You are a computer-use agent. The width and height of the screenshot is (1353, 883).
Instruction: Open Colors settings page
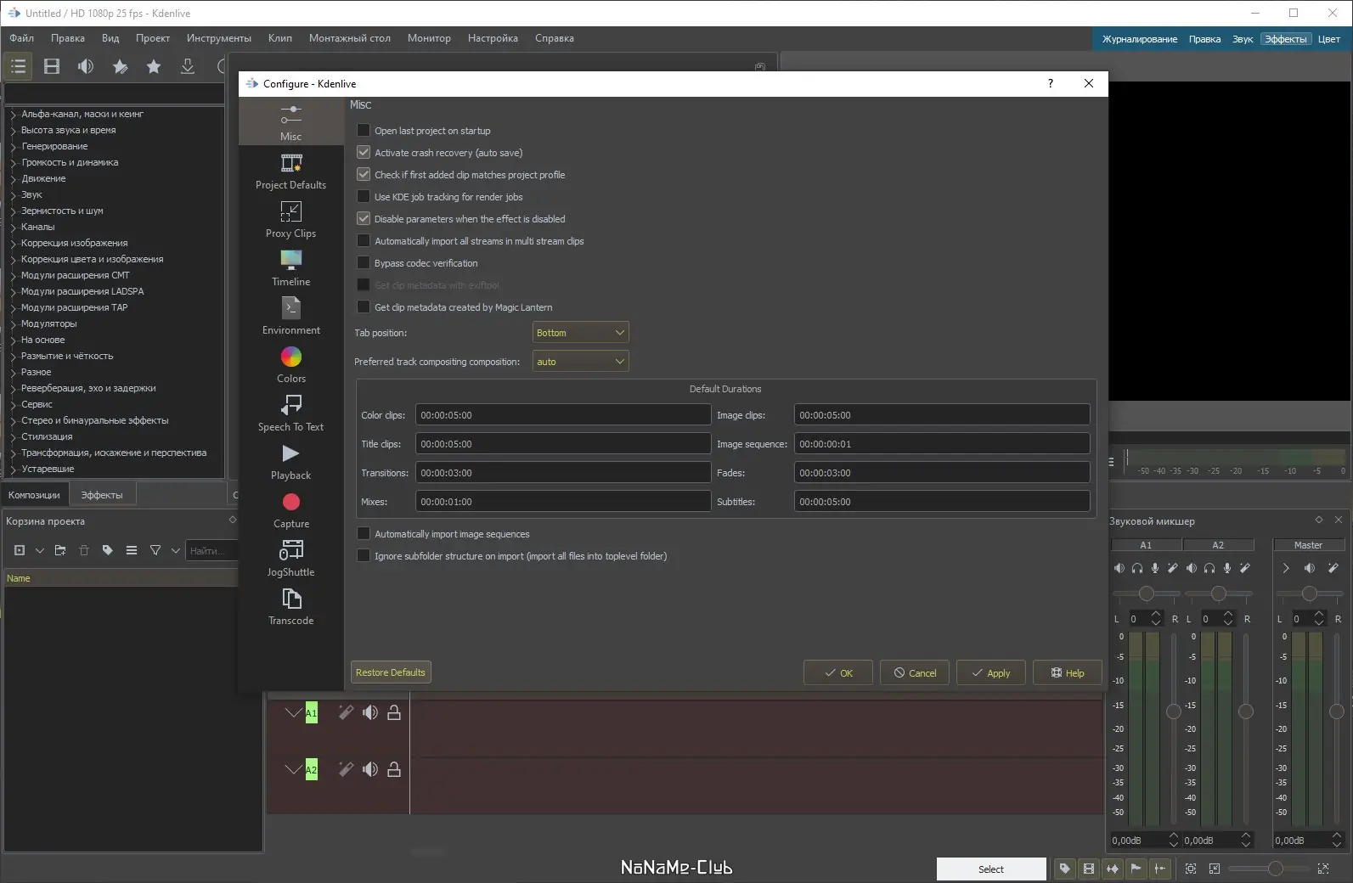click(x=290, y=364)
